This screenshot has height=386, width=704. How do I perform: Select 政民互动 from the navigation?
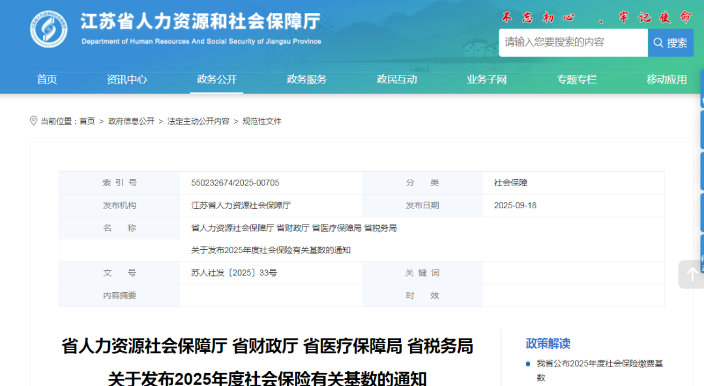(396, 79)
